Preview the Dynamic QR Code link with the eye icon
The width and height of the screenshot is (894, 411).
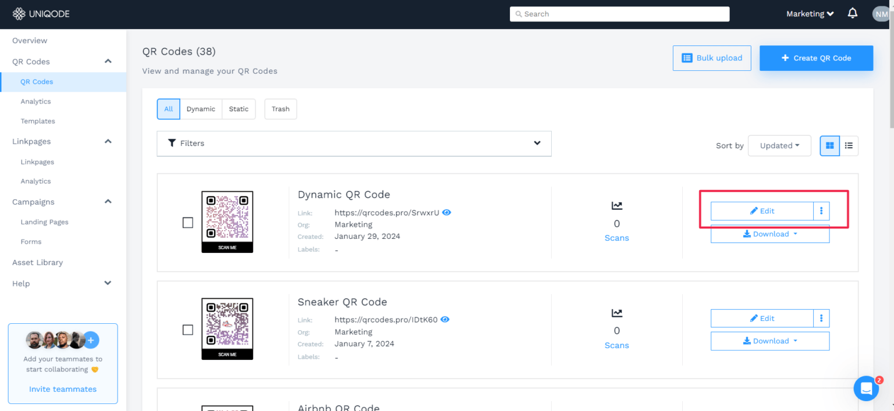pos(446,212)
